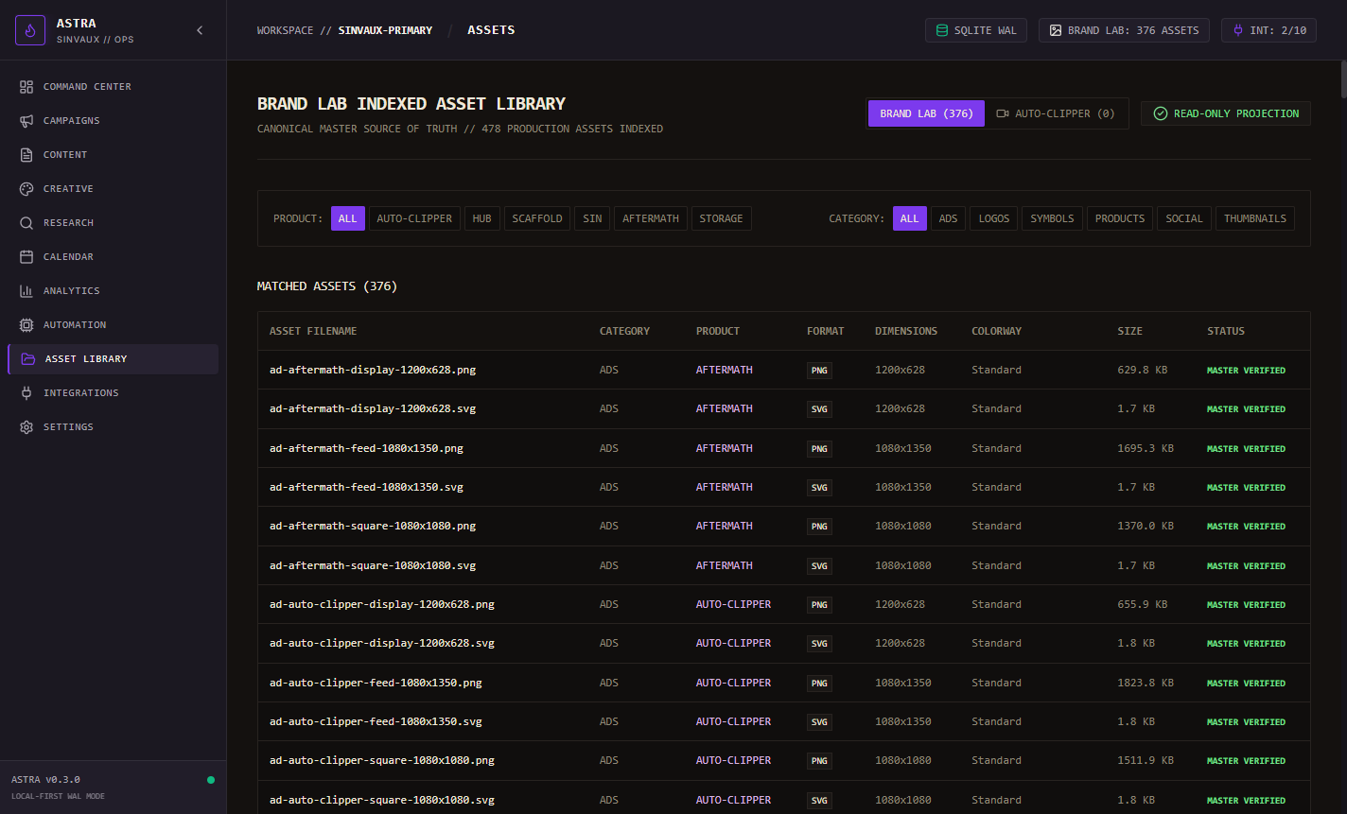
Task: Click the Asset Library folder icon
Action: click(28, 359)
